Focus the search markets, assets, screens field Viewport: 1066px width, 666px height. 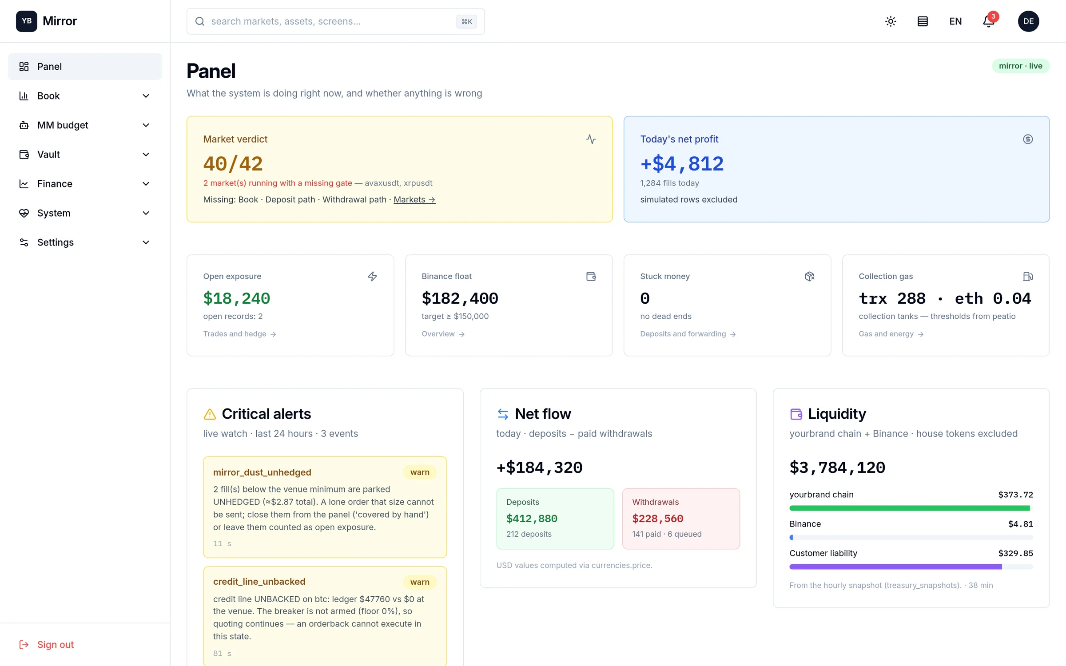coord(335,21)
